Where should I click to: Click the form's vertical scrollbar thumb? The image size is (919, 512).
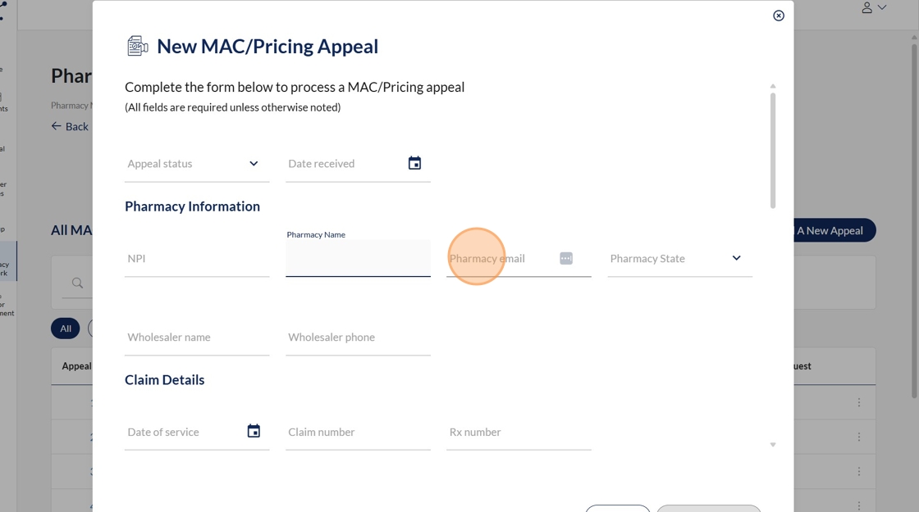tap(773, 150)
